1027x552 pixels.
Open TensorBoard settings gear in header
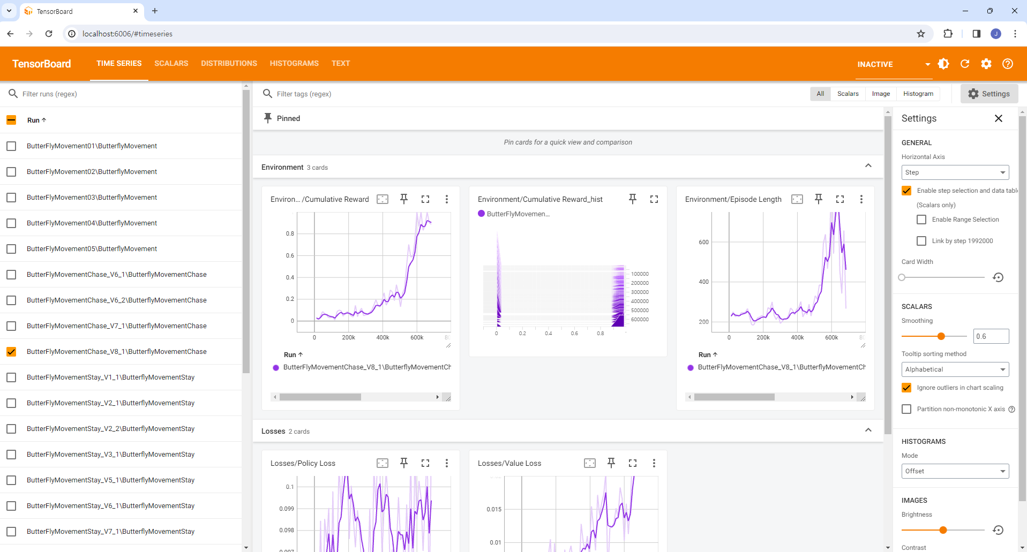[x=986, y=64]
